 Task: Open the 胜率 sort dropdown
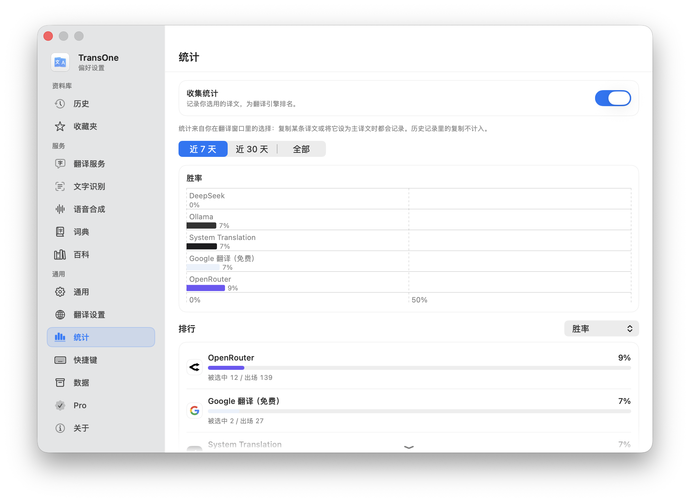tap(601, 329)
